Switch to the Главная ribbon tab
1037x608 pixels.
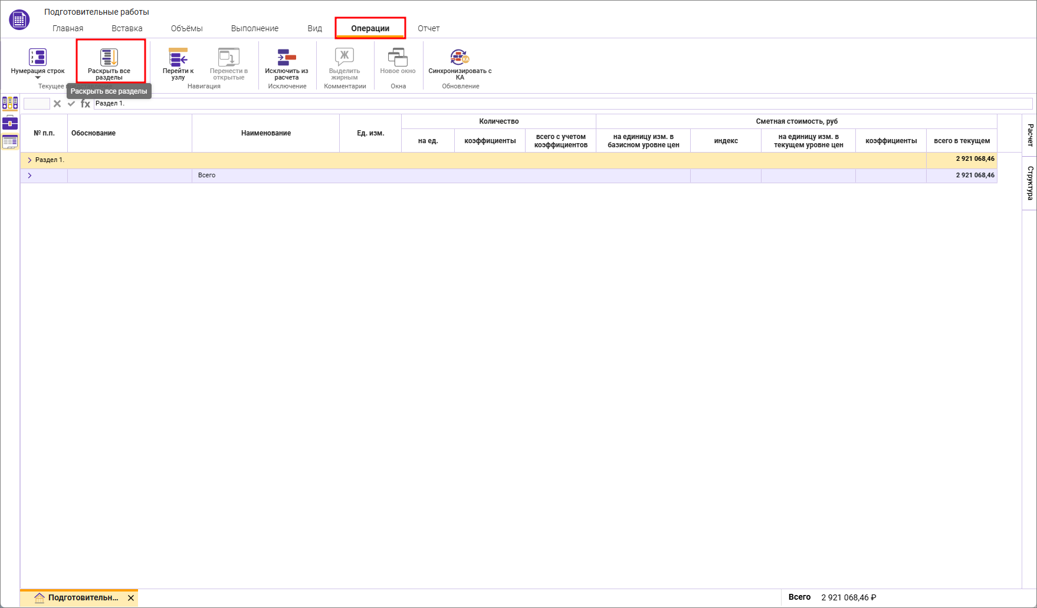pyautogui.click(x=68, y=28)
